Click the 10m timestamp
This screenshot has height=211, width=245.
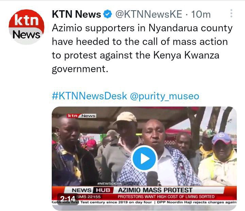[201, 14]
